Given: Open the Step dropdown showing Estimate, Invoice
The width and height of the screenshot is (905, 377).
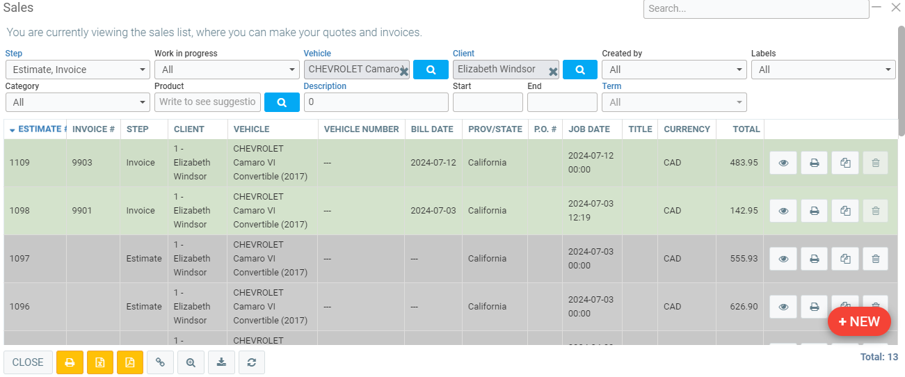Looking at the screenshot, I should coord(77,70).
